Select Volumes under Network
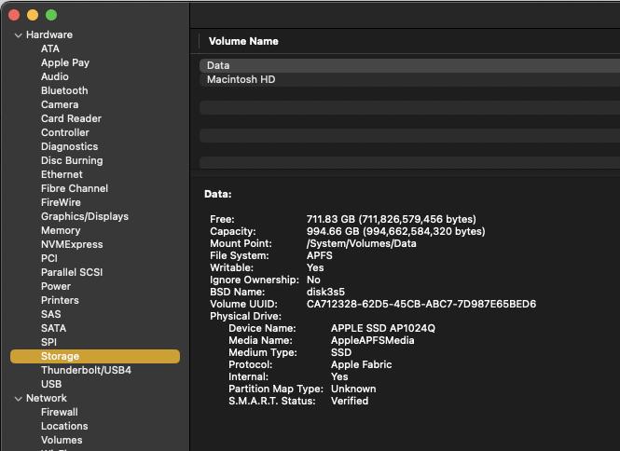Screen dimensions: 620x451 pyautogui.click(x=62, y=440)
